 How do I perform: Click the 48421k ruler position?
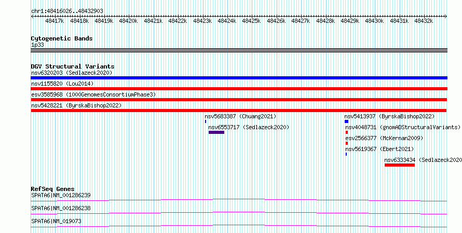point(153,21)
